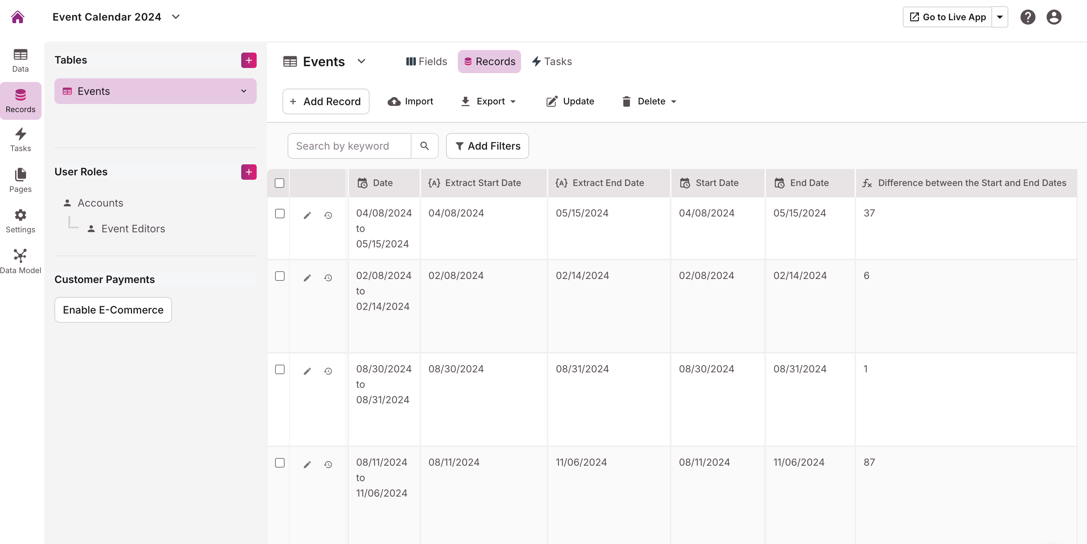Click the search magnifier icon
The width and height of the screenshot is (1087, 544).
pyautogui.click(x=424, y=146)
